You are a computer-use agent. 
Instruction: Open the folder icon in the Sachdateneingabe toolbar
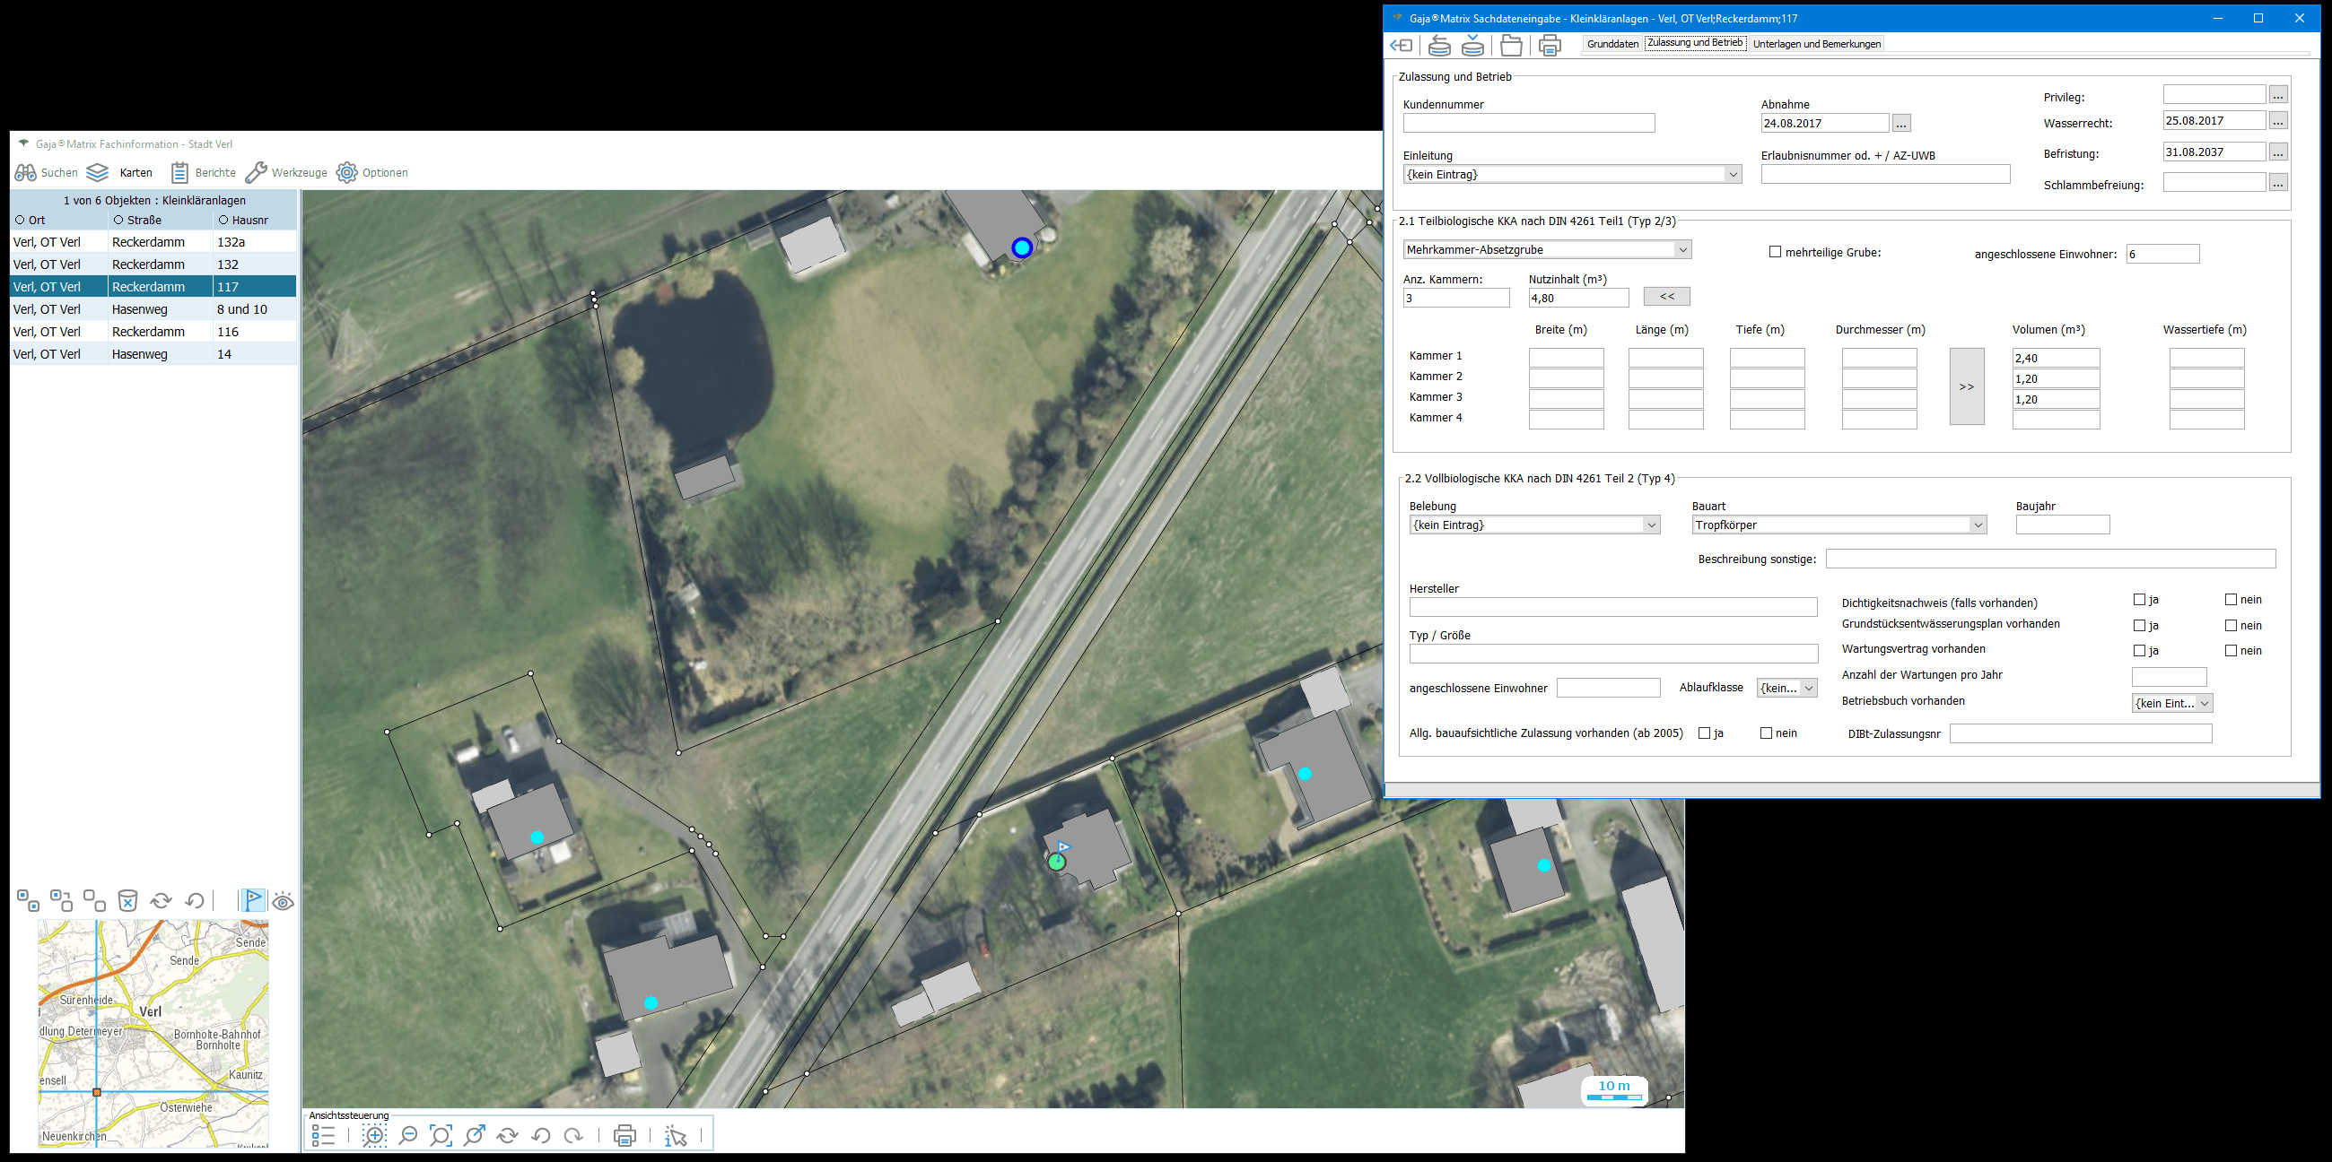[1511, 45]
